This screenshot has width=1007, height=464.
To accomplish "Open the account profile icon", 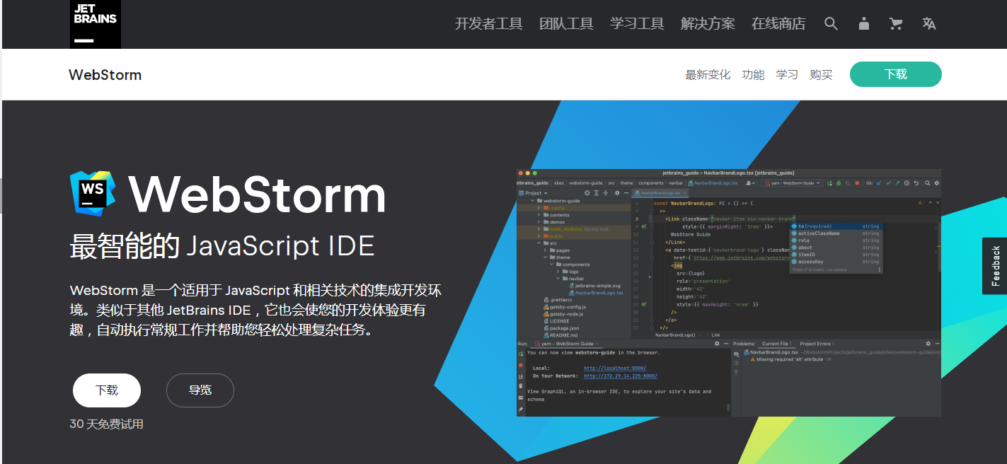I will (x=863, y=24).
